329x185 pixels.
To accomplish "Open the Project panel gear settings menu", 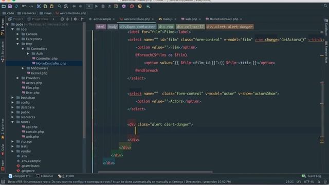I will [x=76, y=19].
